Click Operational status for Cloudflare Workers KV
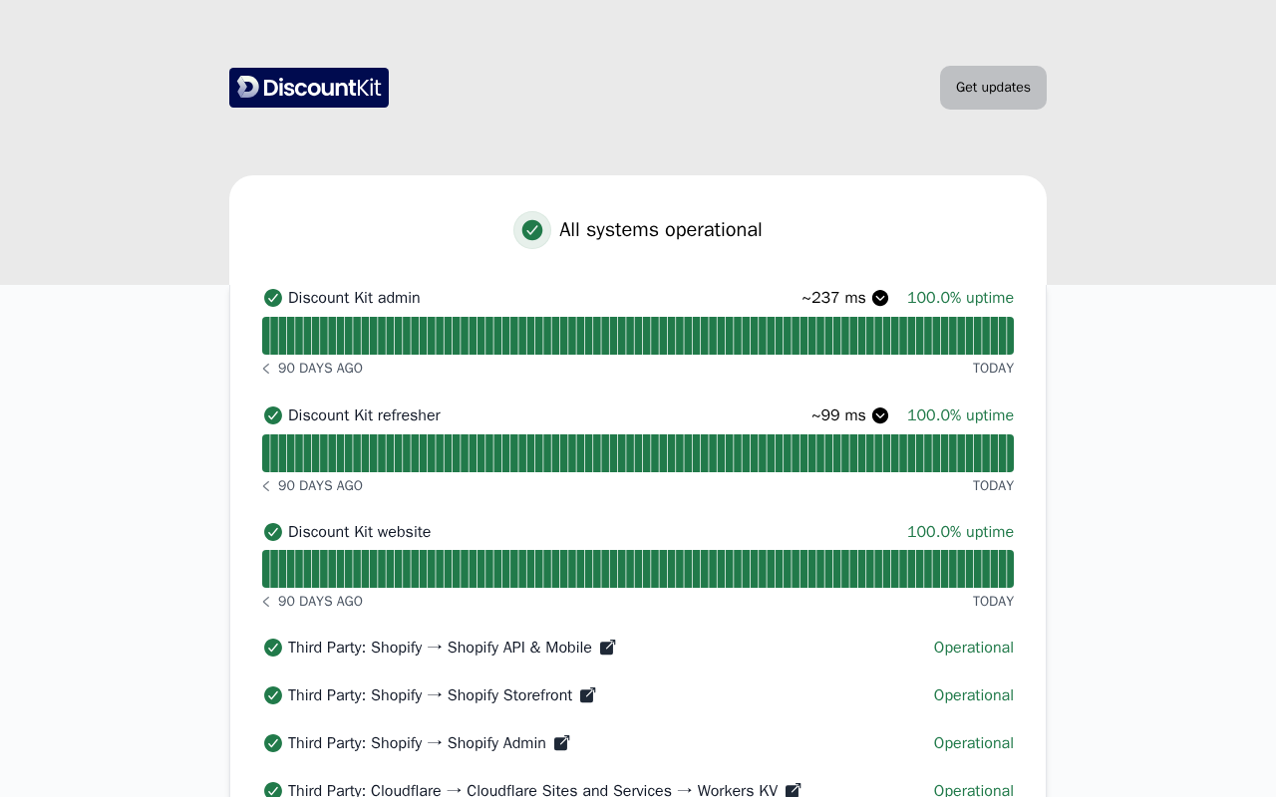The image size is (1276, 797). click(974, 790)
